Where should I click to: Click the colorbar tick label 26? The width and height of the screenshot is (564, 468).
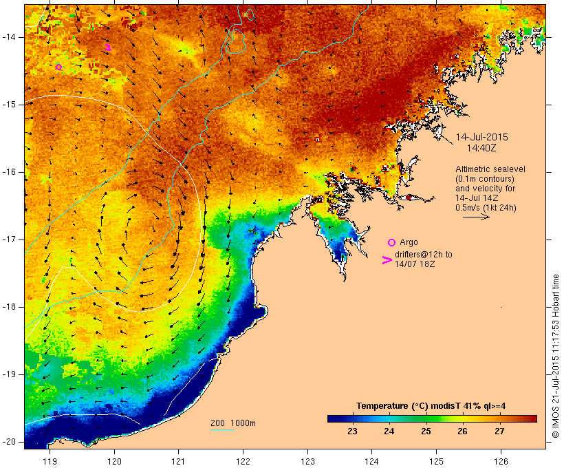pyautogui.click(x=463, y=432)
